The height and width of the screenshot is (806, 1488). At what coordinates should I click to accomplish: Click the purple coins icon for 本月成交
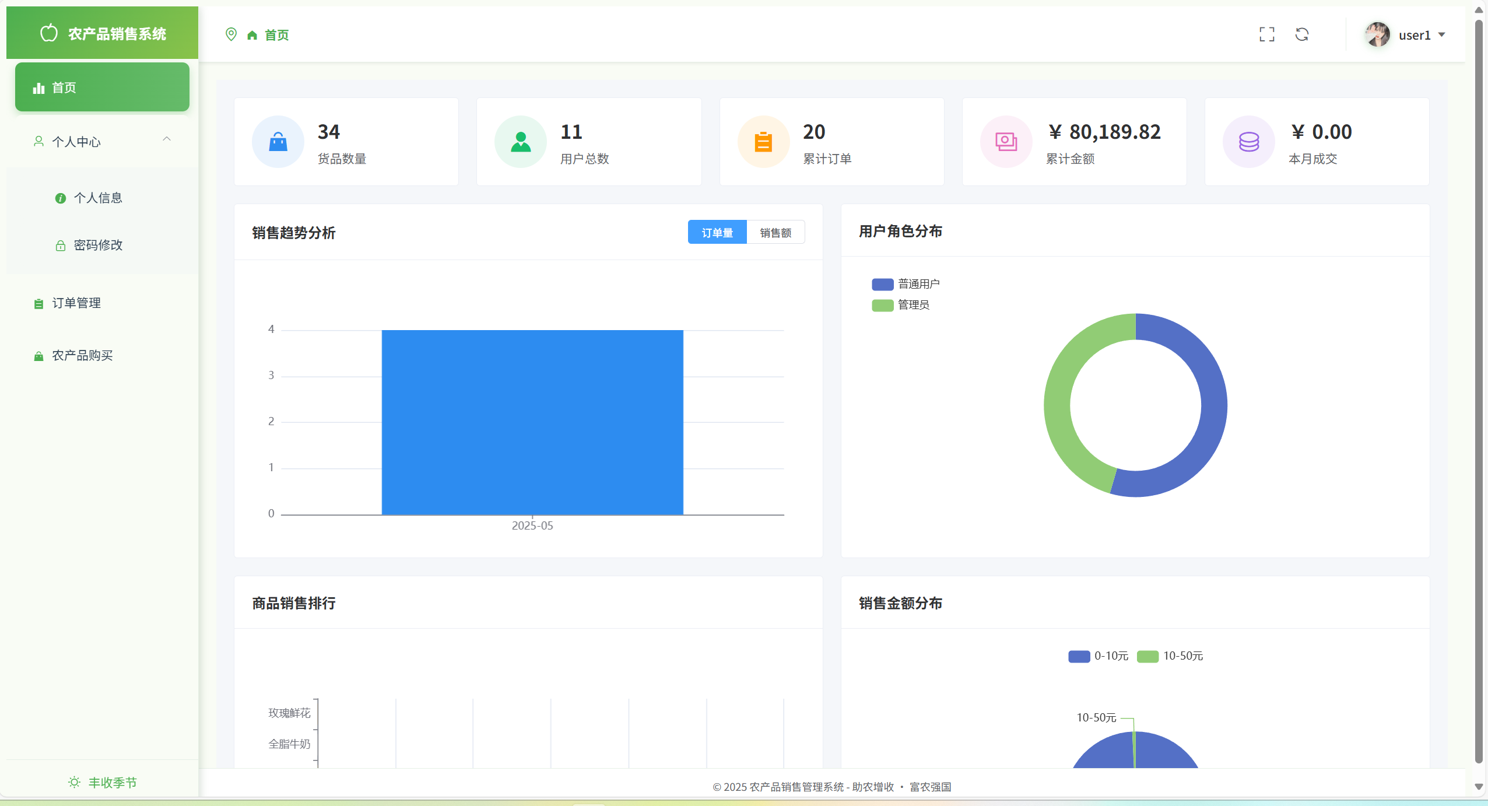1249,142
